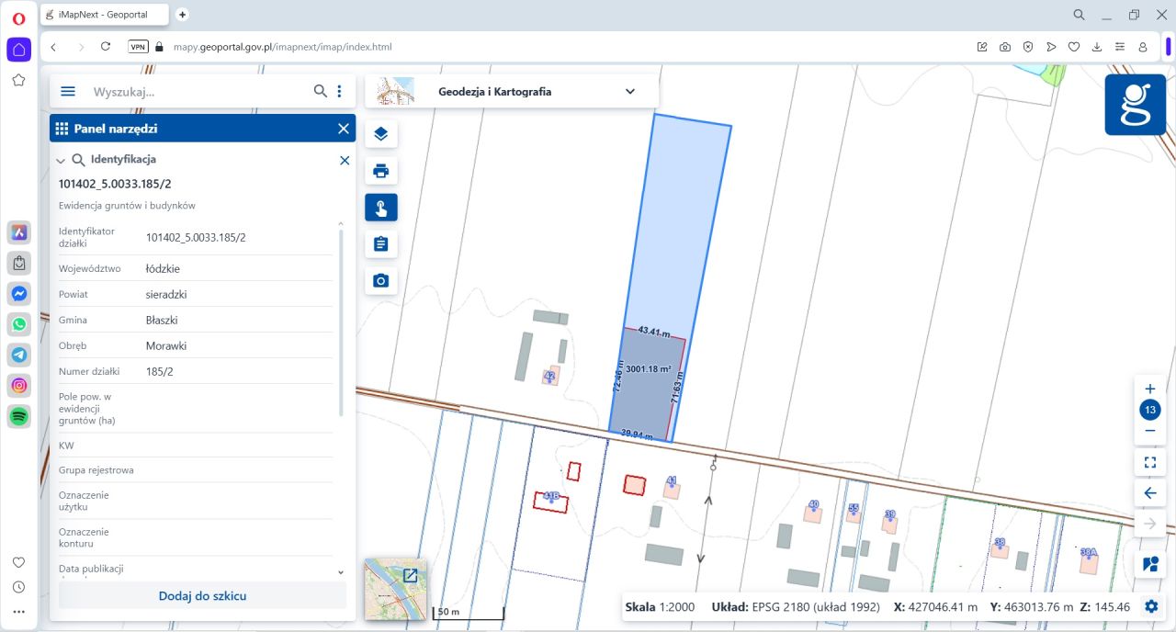Select the identification pointer tool
The height and width of the screenshot is (632, 1176).
[381, 208]
